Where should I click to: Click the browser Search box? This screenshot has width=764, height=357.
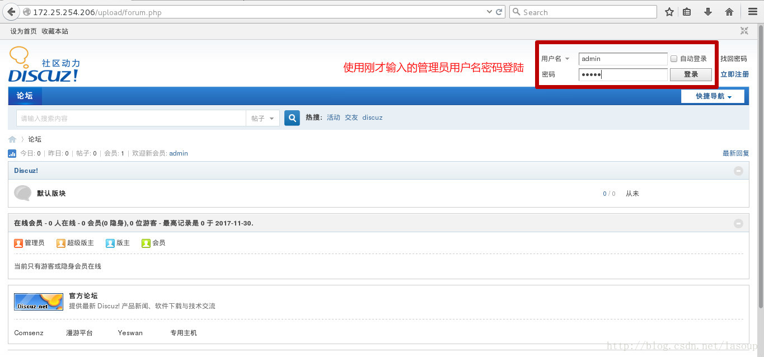click(x=583, y=12)
